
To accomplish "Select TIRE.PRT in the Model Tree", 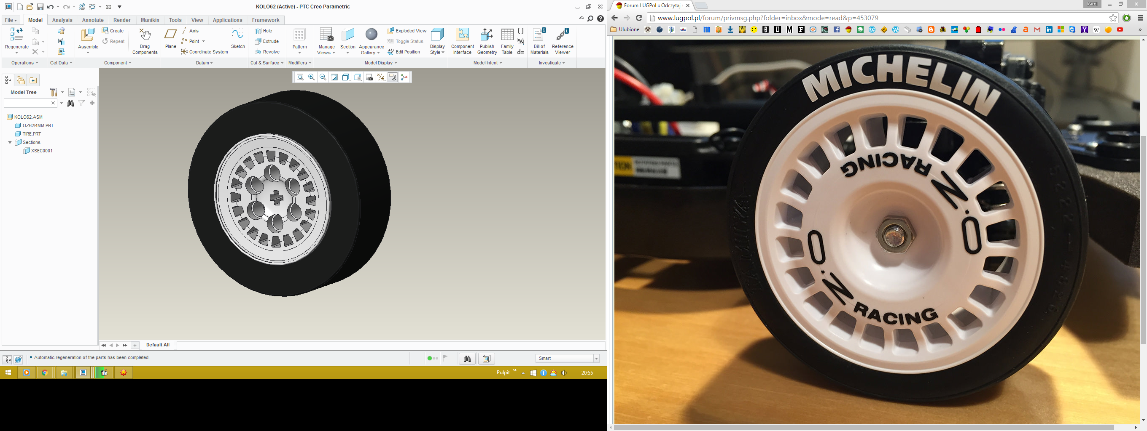I will (x=32, y=134).
